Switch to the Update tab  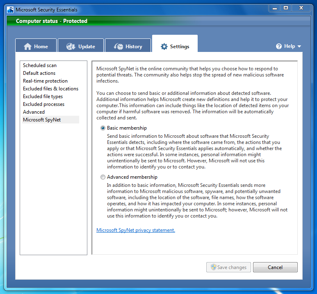(81, 45)
